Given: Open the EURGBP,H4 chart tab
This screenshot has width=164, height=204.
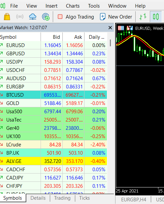Looking at the screenshot, I should pos(134,200).
